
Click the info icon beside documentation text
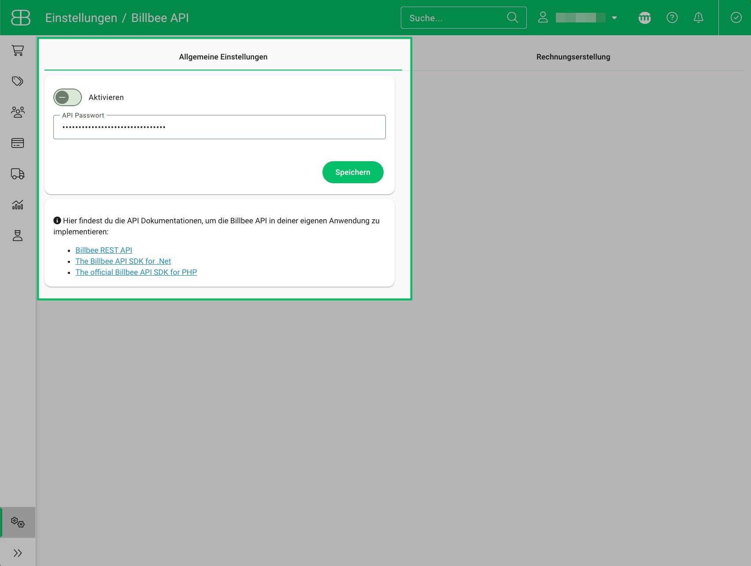[x=57, y=220]
